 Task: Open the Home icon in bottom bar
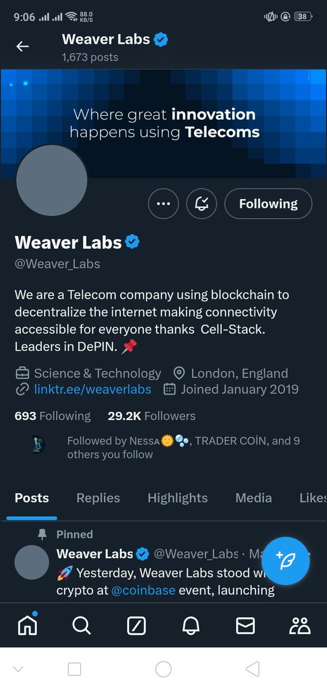pyautogui.click(x=27, y=625)
